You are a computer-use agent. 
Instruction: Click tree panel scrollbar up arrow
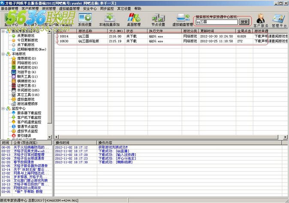click(x=49, y=31)
